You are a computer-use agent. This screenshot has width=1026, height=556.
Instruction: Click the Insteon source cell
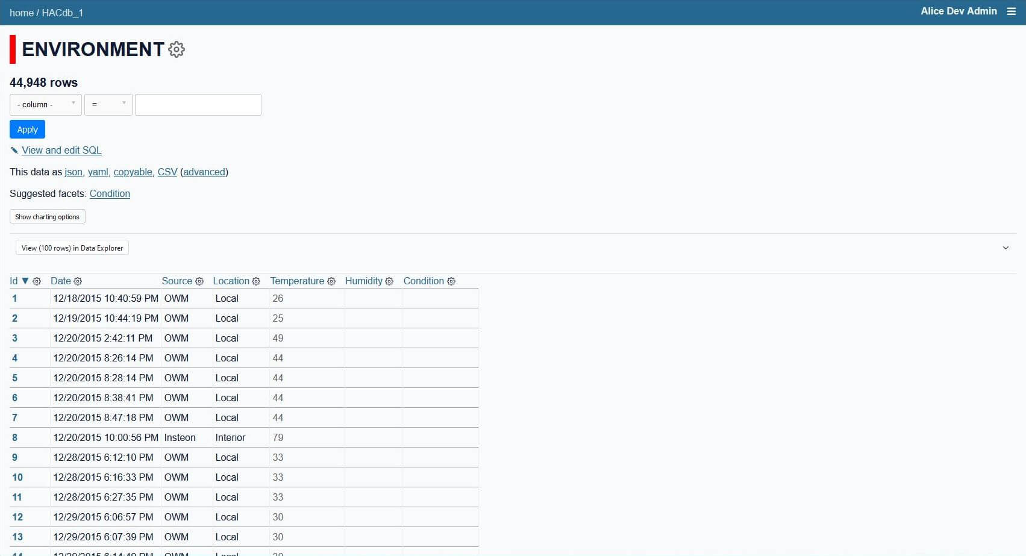(180, 438)
